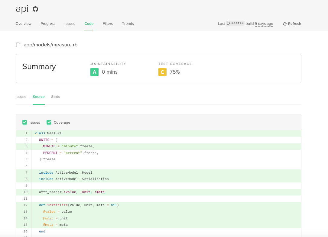
Task: Click the attr_reader :value, :unit, :meta line
Action: (x=72, y=192)
